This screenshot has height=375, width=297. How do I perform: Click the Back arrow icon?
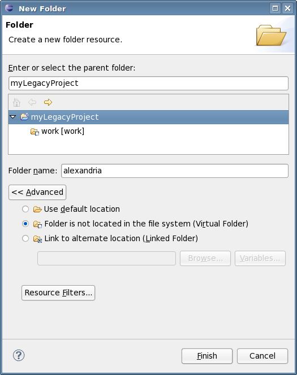pos(32,102)
